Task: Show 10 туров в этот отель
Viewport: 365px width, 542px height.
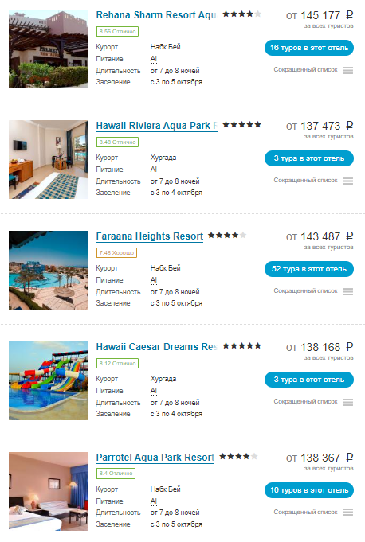Action: [x=309, y=490]
